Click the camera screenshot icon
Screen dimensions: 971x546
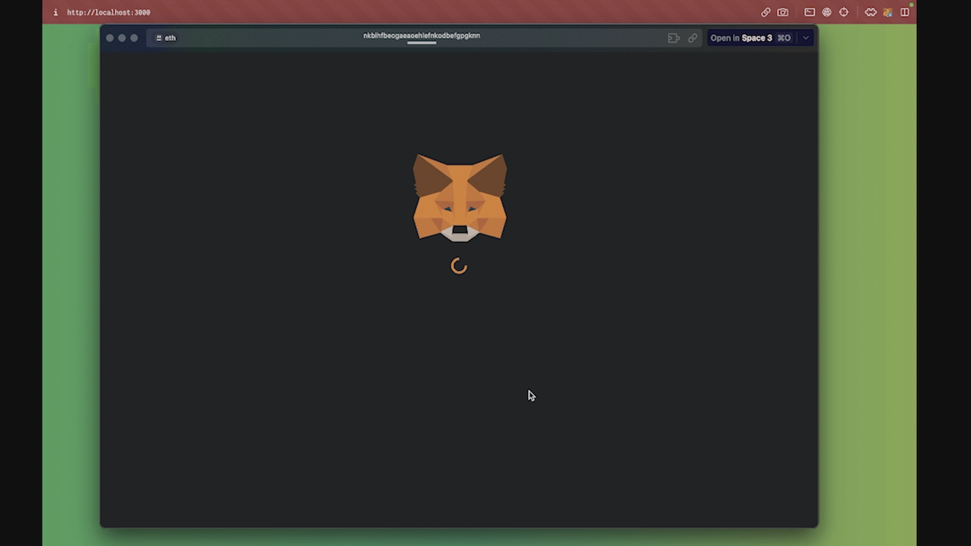[x=783, y=12]
